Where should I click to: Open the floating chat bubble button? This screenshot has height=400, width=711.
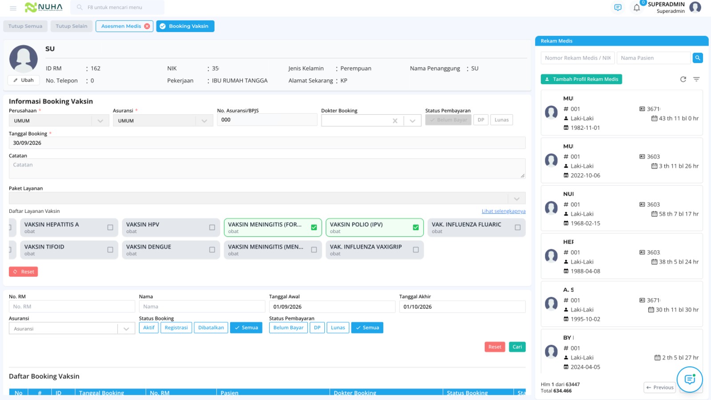(x=690, y=379)
